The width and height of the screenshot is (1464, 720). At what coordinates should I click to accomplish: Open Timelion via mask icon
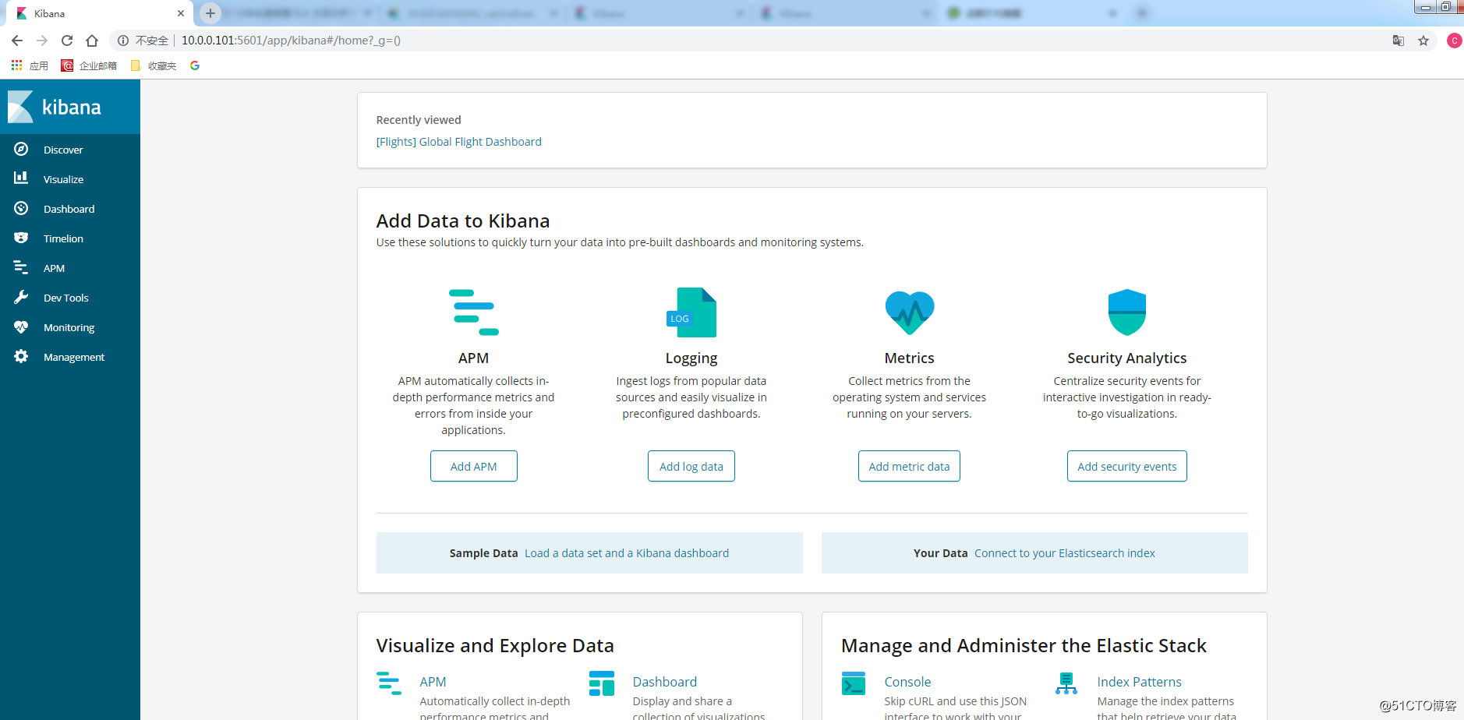coord(21,238)
